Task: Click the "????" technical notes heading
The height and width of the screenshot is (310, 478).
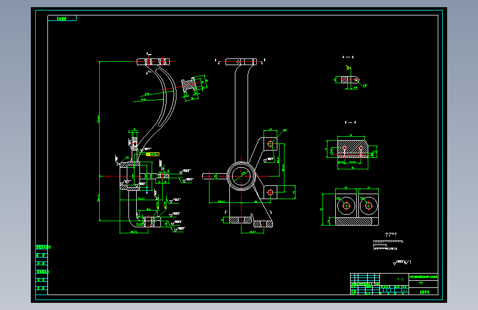Action: pos(391,234)
